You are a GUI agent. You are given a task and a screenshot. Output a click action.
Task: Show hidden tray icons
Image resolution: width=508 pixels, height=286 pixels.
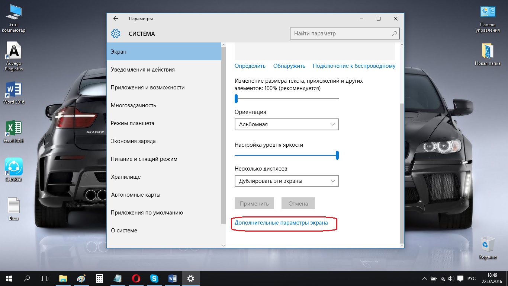425,279
